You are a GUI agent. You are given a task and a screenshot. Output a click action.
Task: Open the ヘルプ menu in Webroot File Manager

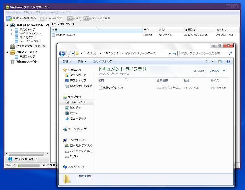pyautogui.click(x=68, y=12)
